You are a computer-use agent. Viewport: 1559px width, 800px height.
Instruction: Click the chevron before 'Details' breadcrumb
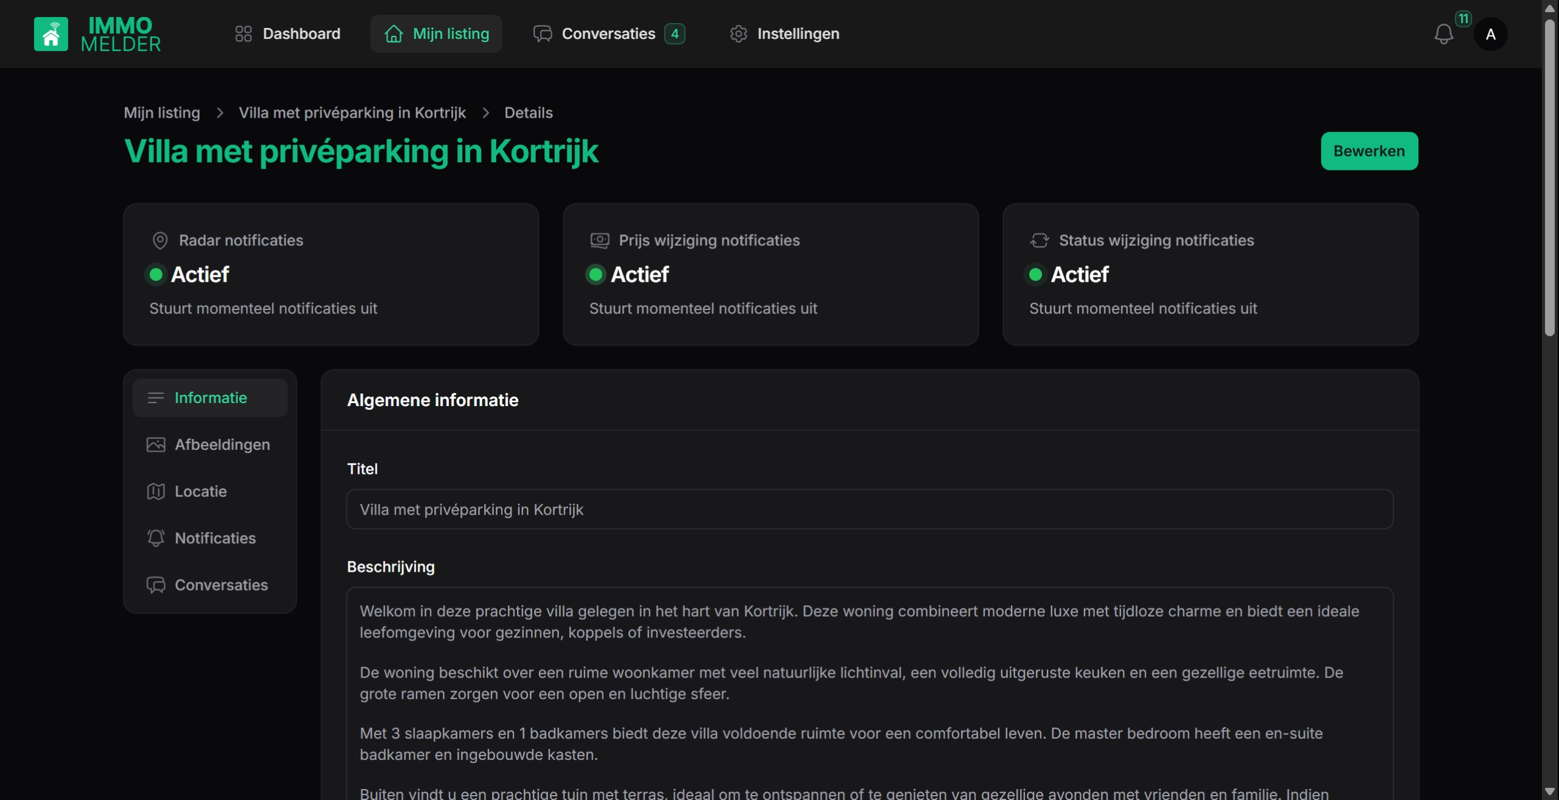coord(485,113)
